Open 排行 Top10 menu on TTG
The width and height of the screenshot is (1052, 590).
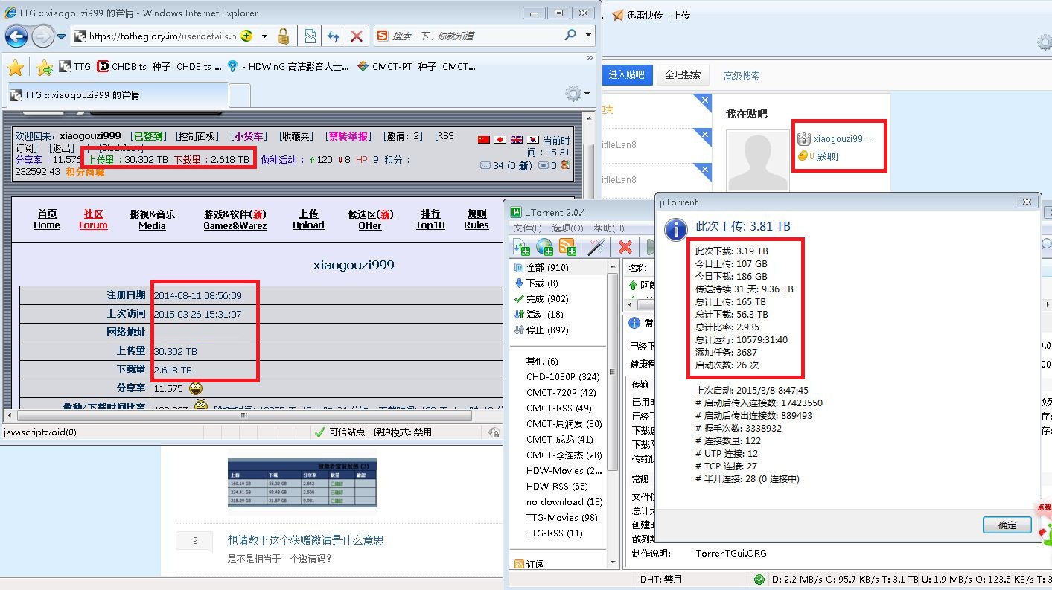point(430,219)
